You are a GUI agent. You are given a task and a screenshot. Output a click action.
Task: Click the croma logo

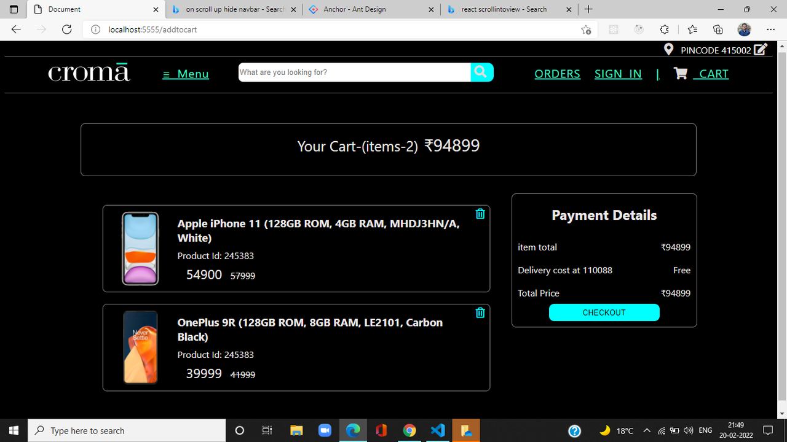click(89, 73)
